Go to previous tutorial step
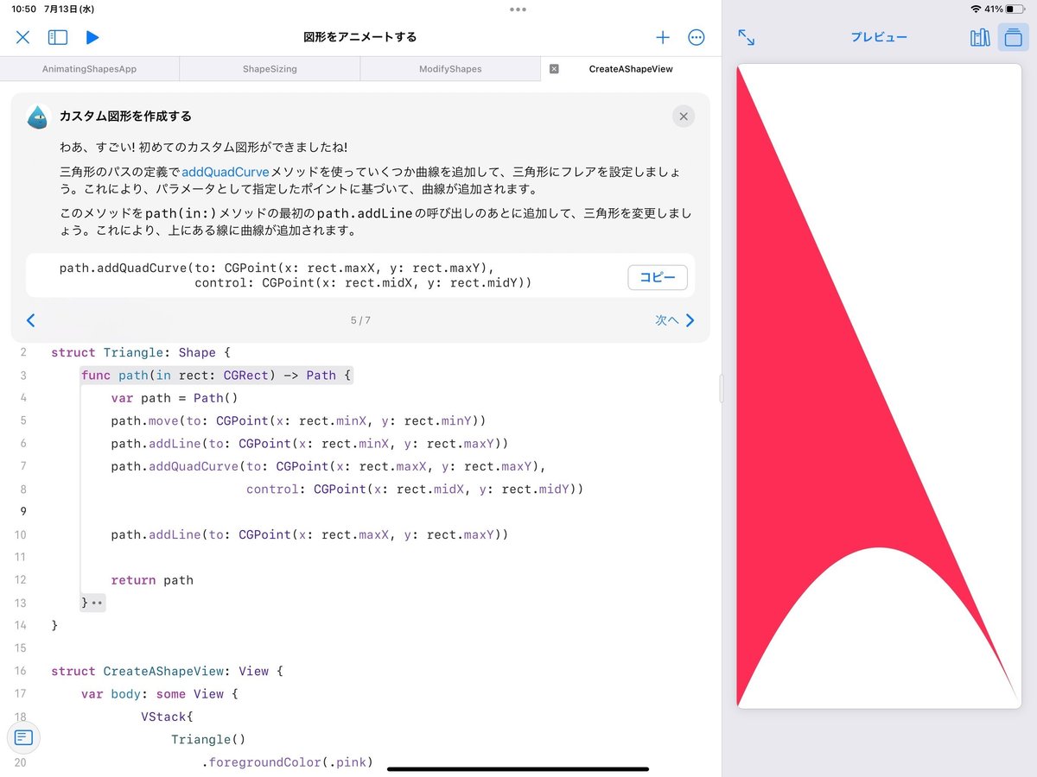Screen dimensions: 1037x777 [31, 320]
